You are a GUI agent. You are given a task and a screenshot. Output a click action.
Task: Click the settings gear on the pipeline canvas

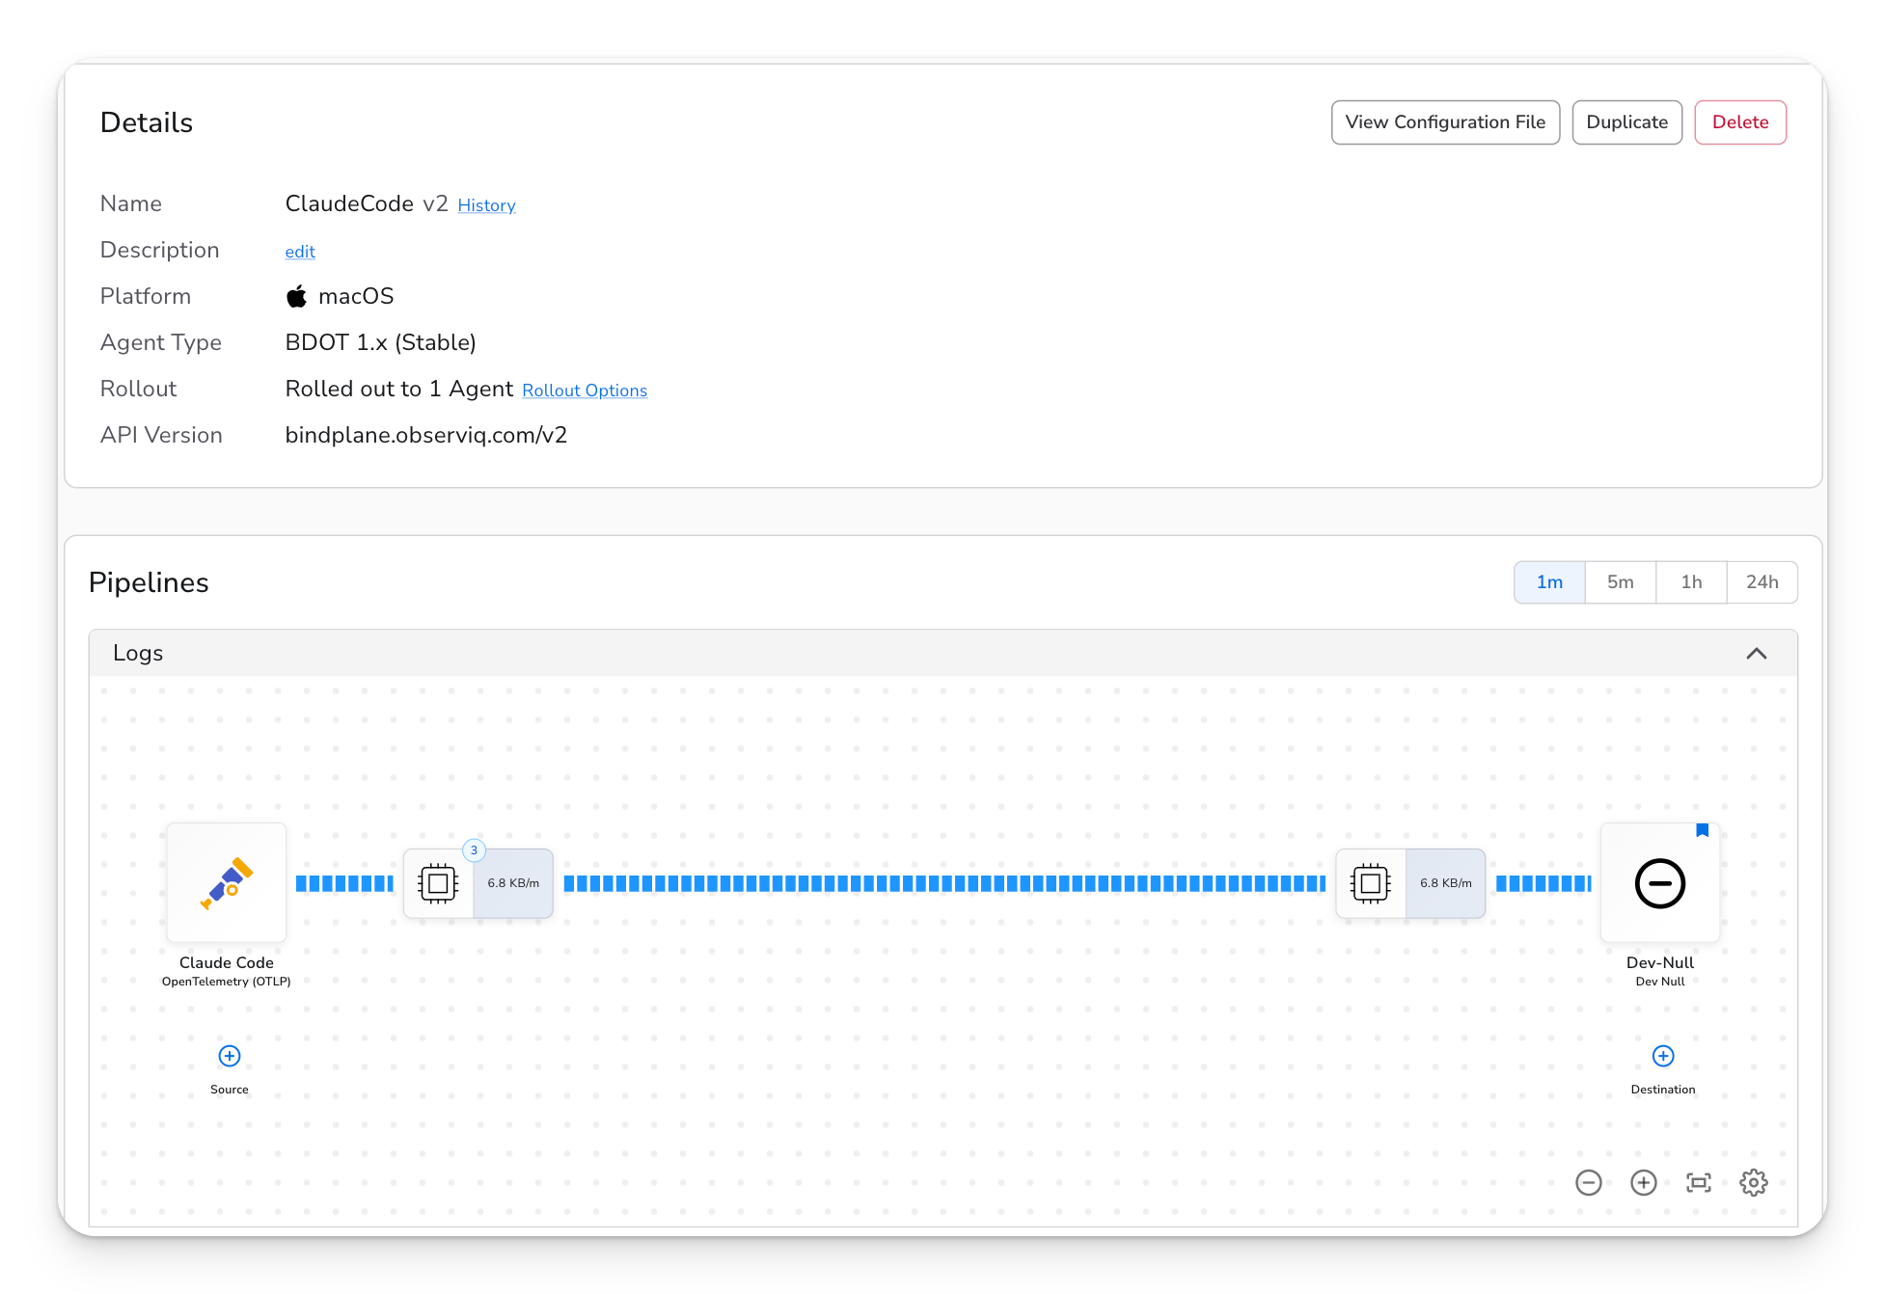(x=1754, y=1182)
